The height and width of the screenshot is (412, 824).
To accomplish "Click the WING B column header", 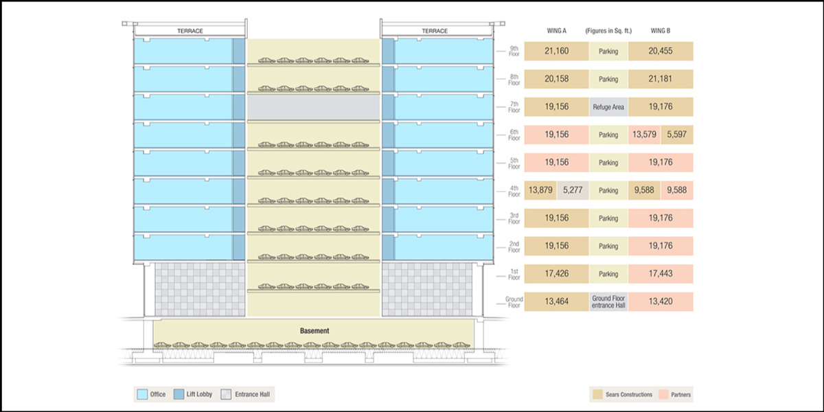I will pyautogui.click(x=660, y=31).
